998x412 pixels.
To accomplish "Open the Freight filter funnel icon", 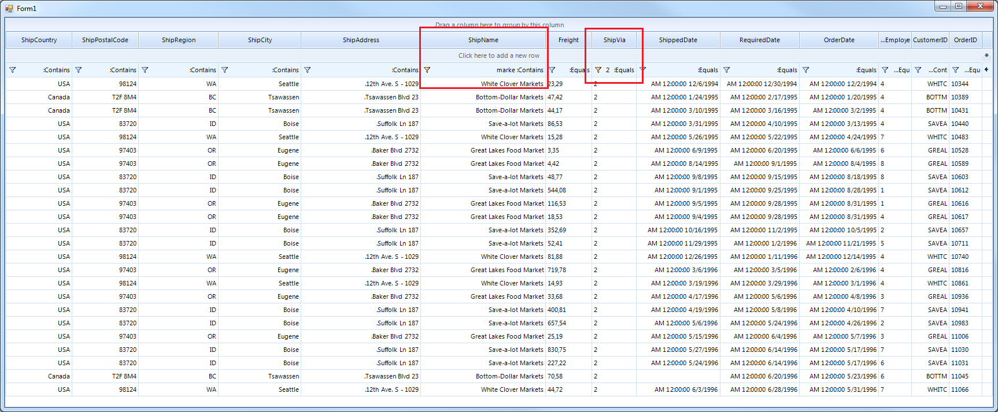I will coord(552,70).
